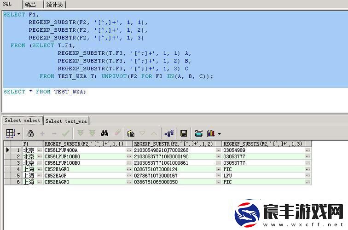348x230 pixels.
Task: Click the REGEXP_SUBSTR(F2,'[^,]+',1,1) column header
Action: (x=87, y=144)
